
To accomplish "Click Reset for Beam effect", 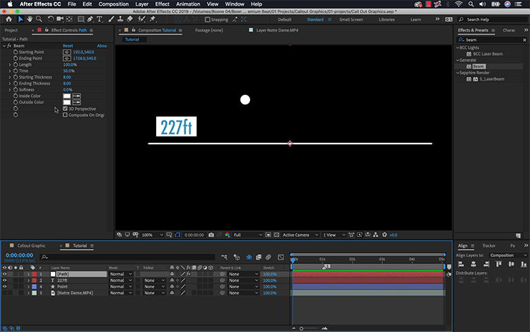I will click(68, 46).
